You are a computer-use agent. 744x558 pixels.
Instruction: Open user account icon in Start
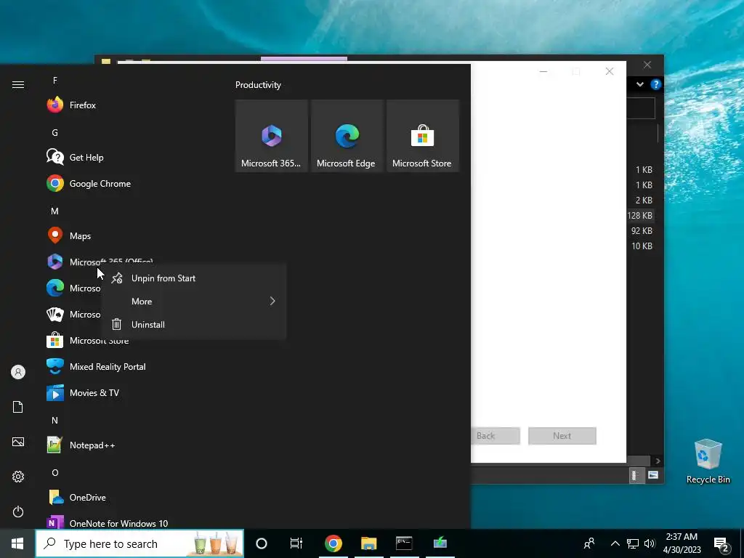click(x=18, y=372)
